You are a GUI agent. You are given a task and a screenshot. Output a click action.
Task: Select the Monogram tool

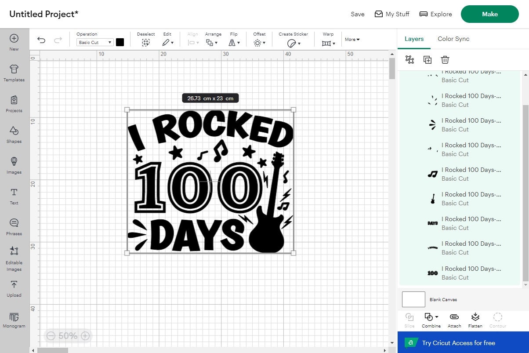[14, 319]
